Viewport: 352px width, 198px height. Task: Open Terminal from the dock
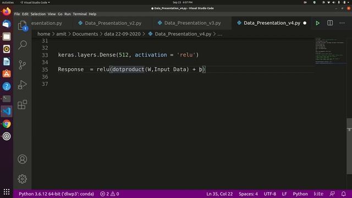tap(7, 99)
